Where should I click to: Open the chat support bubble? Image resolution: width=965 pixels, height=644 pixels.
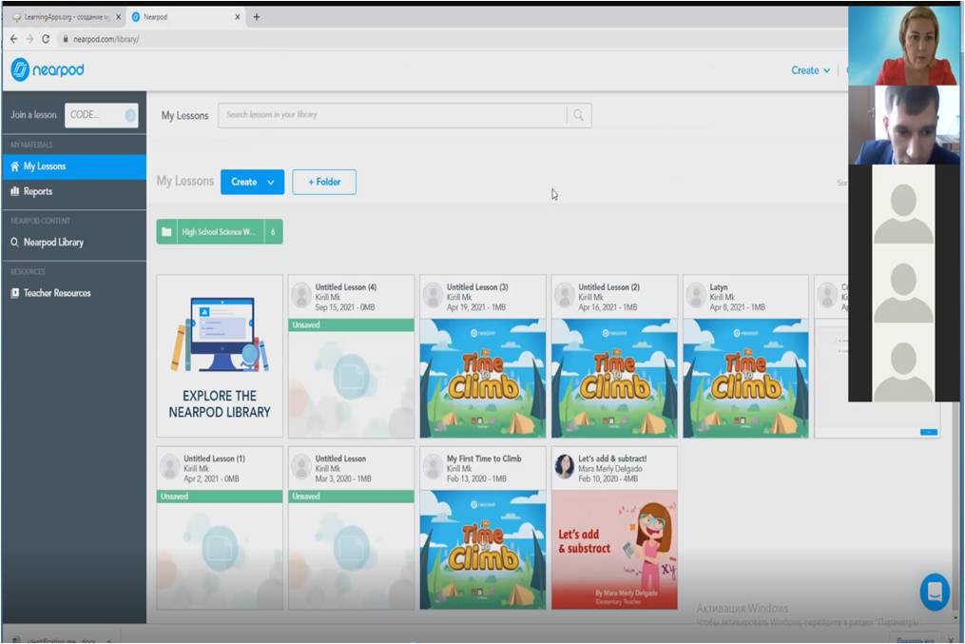935,592
